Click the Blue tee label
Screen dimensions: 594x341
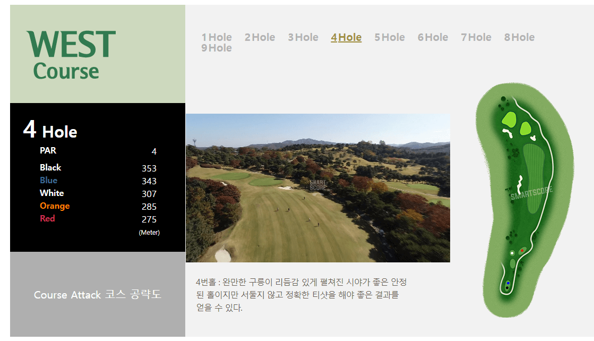48,180
